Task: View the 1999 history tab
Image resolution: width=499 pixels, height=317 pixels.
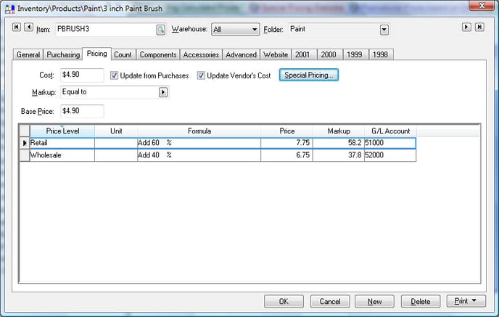Action: point(355,54)
